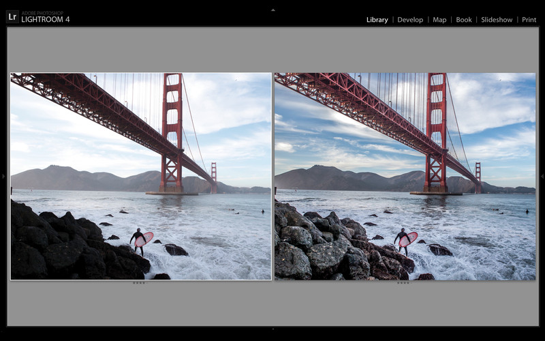Viewport: 545px width, 341px height.
Task: Expand the left panel using edge arrow
Action: point(3,176)
